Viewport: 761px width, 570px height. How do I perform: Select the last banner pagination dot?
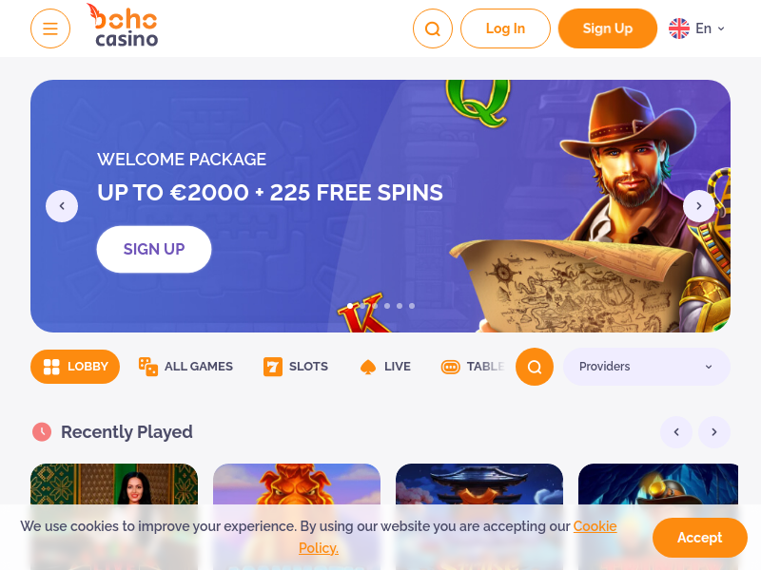coord(412,306)
